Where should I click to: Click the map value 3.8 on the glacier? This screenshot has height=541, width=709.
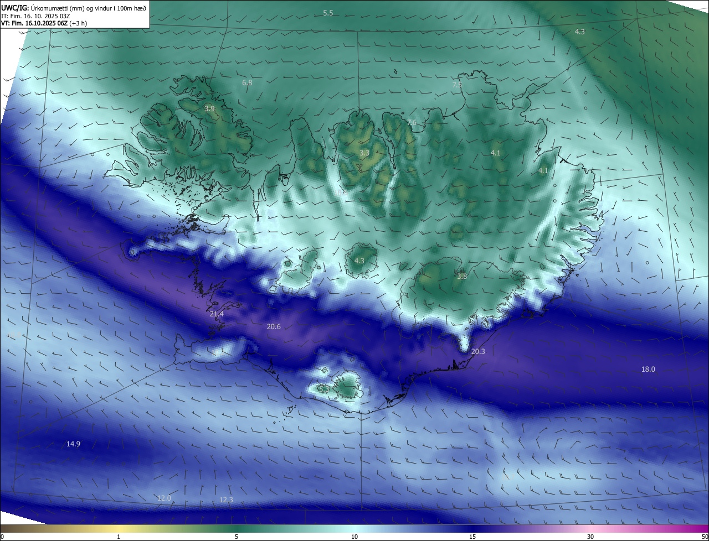tap(462, 276)
